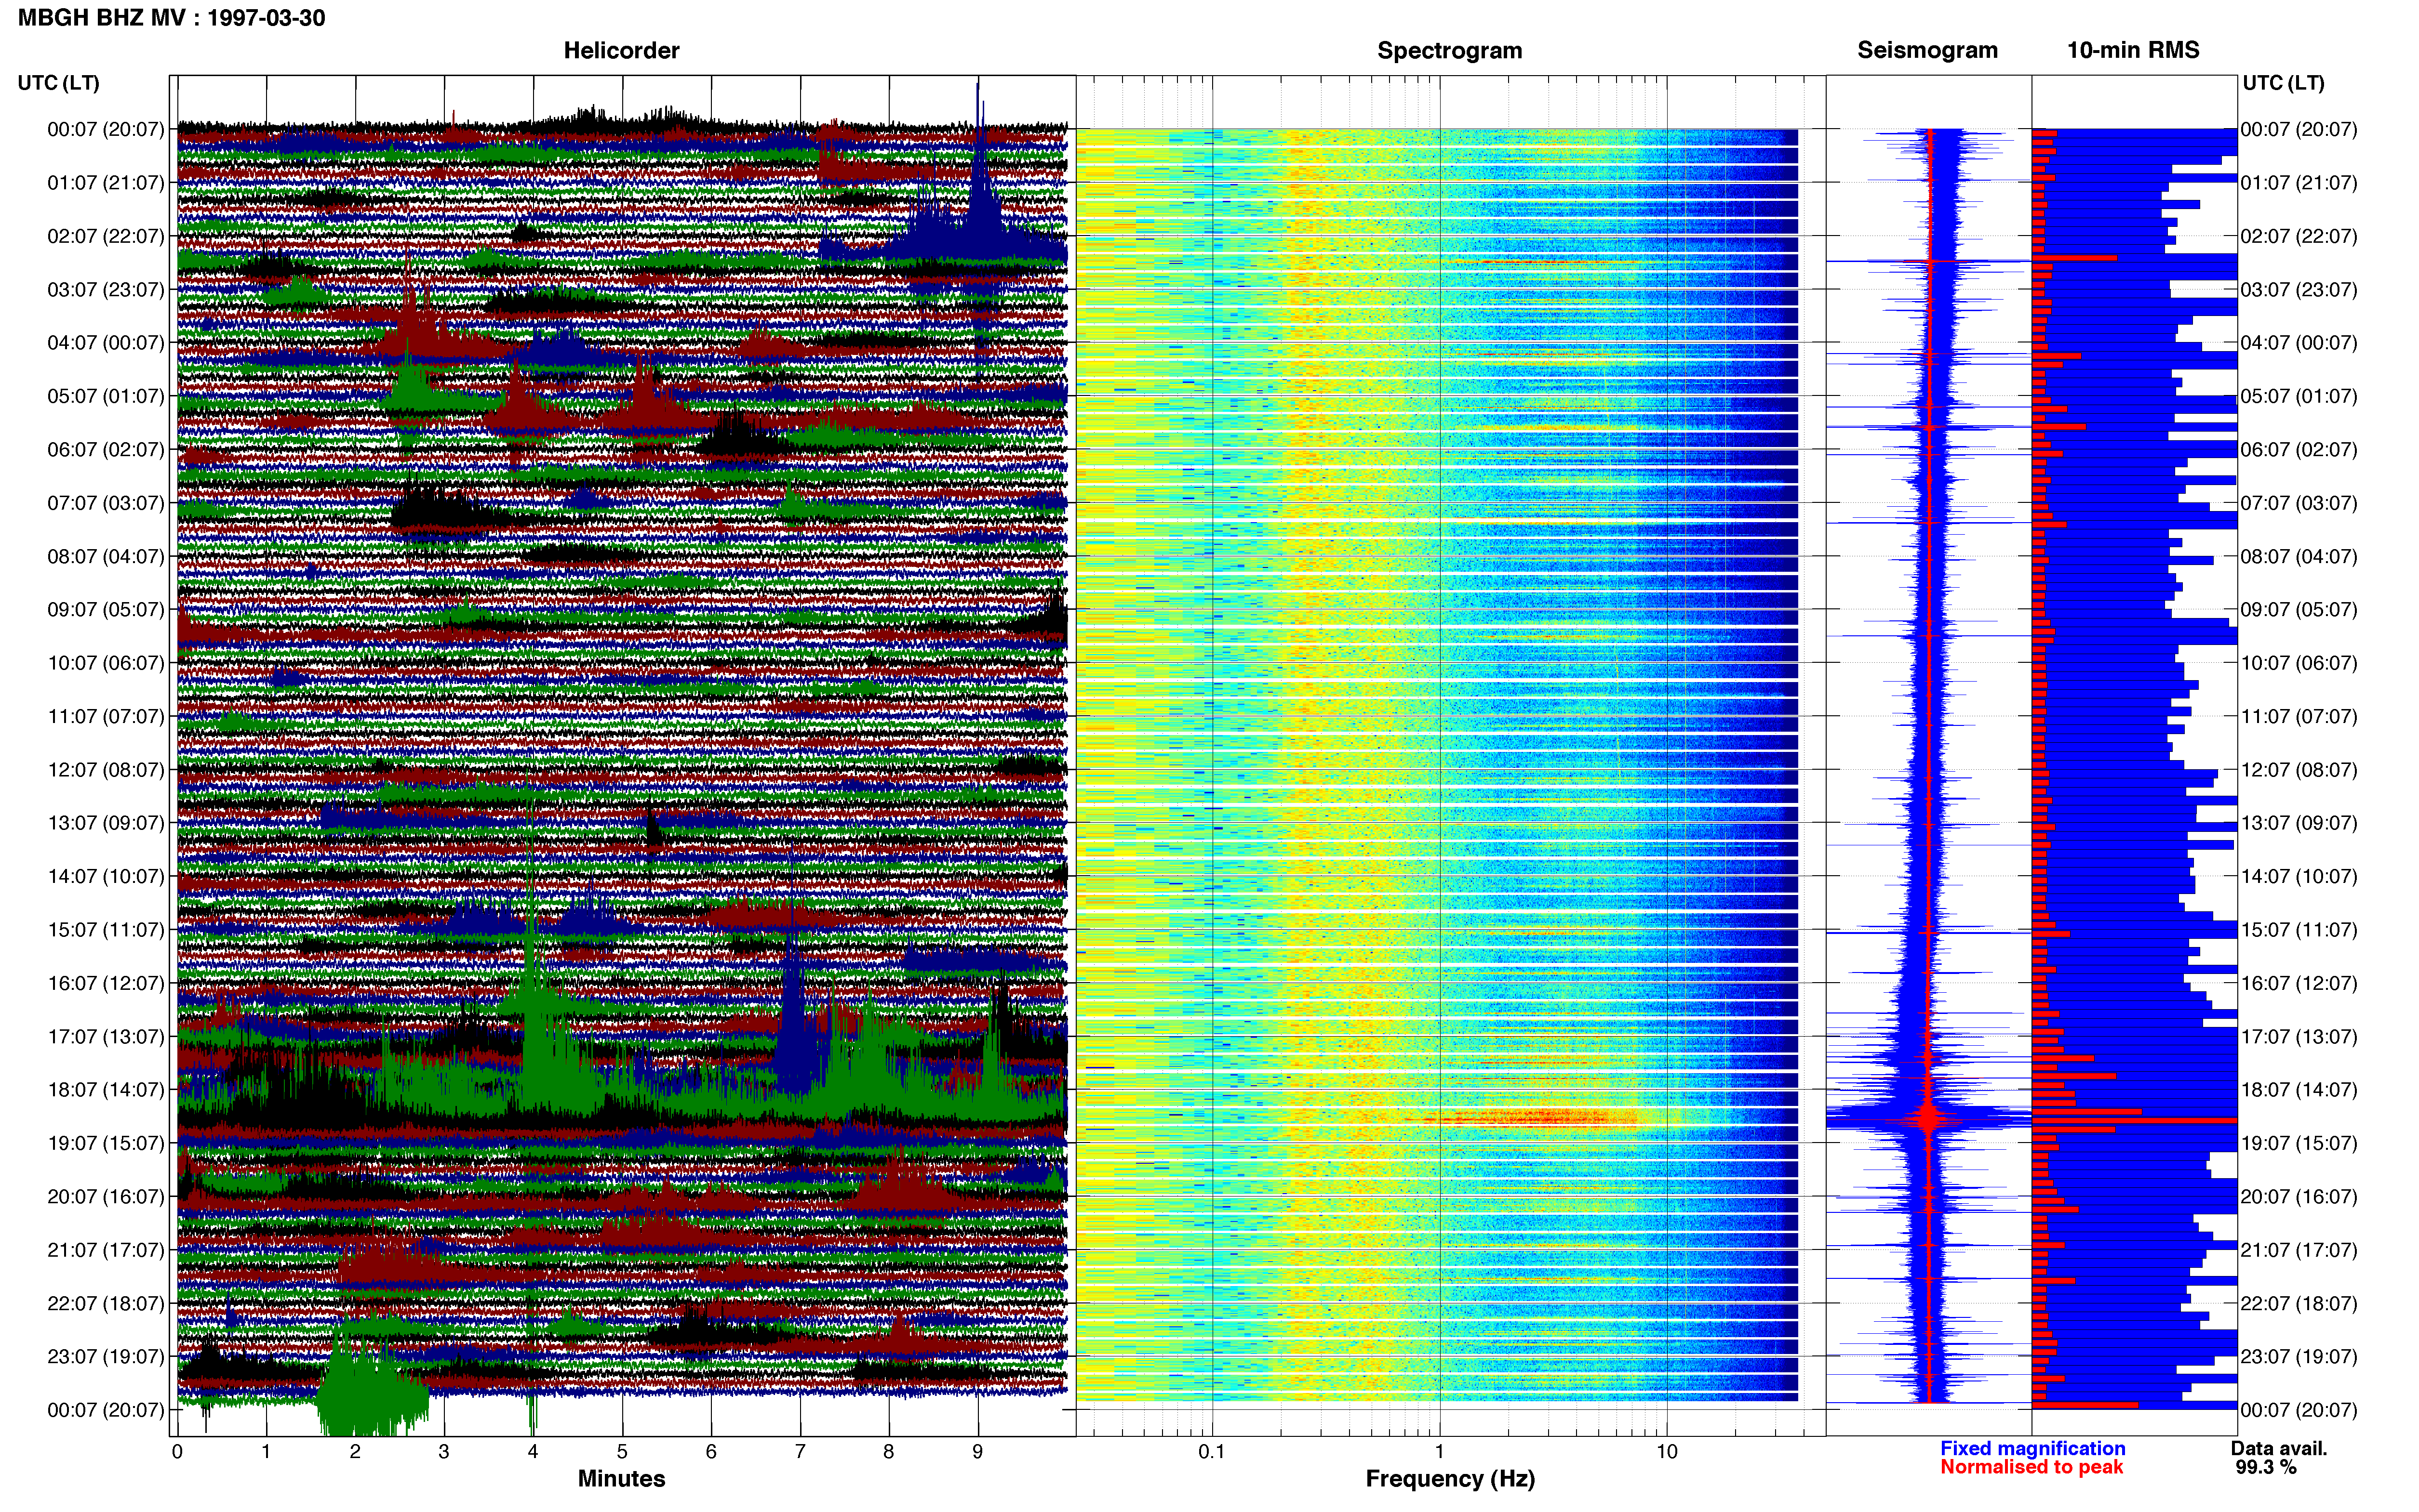The width and height of the screenshot is (2419, 1512).
Task: Click right-side time label '18:07 (14:07)'
Action: 2299,1090
